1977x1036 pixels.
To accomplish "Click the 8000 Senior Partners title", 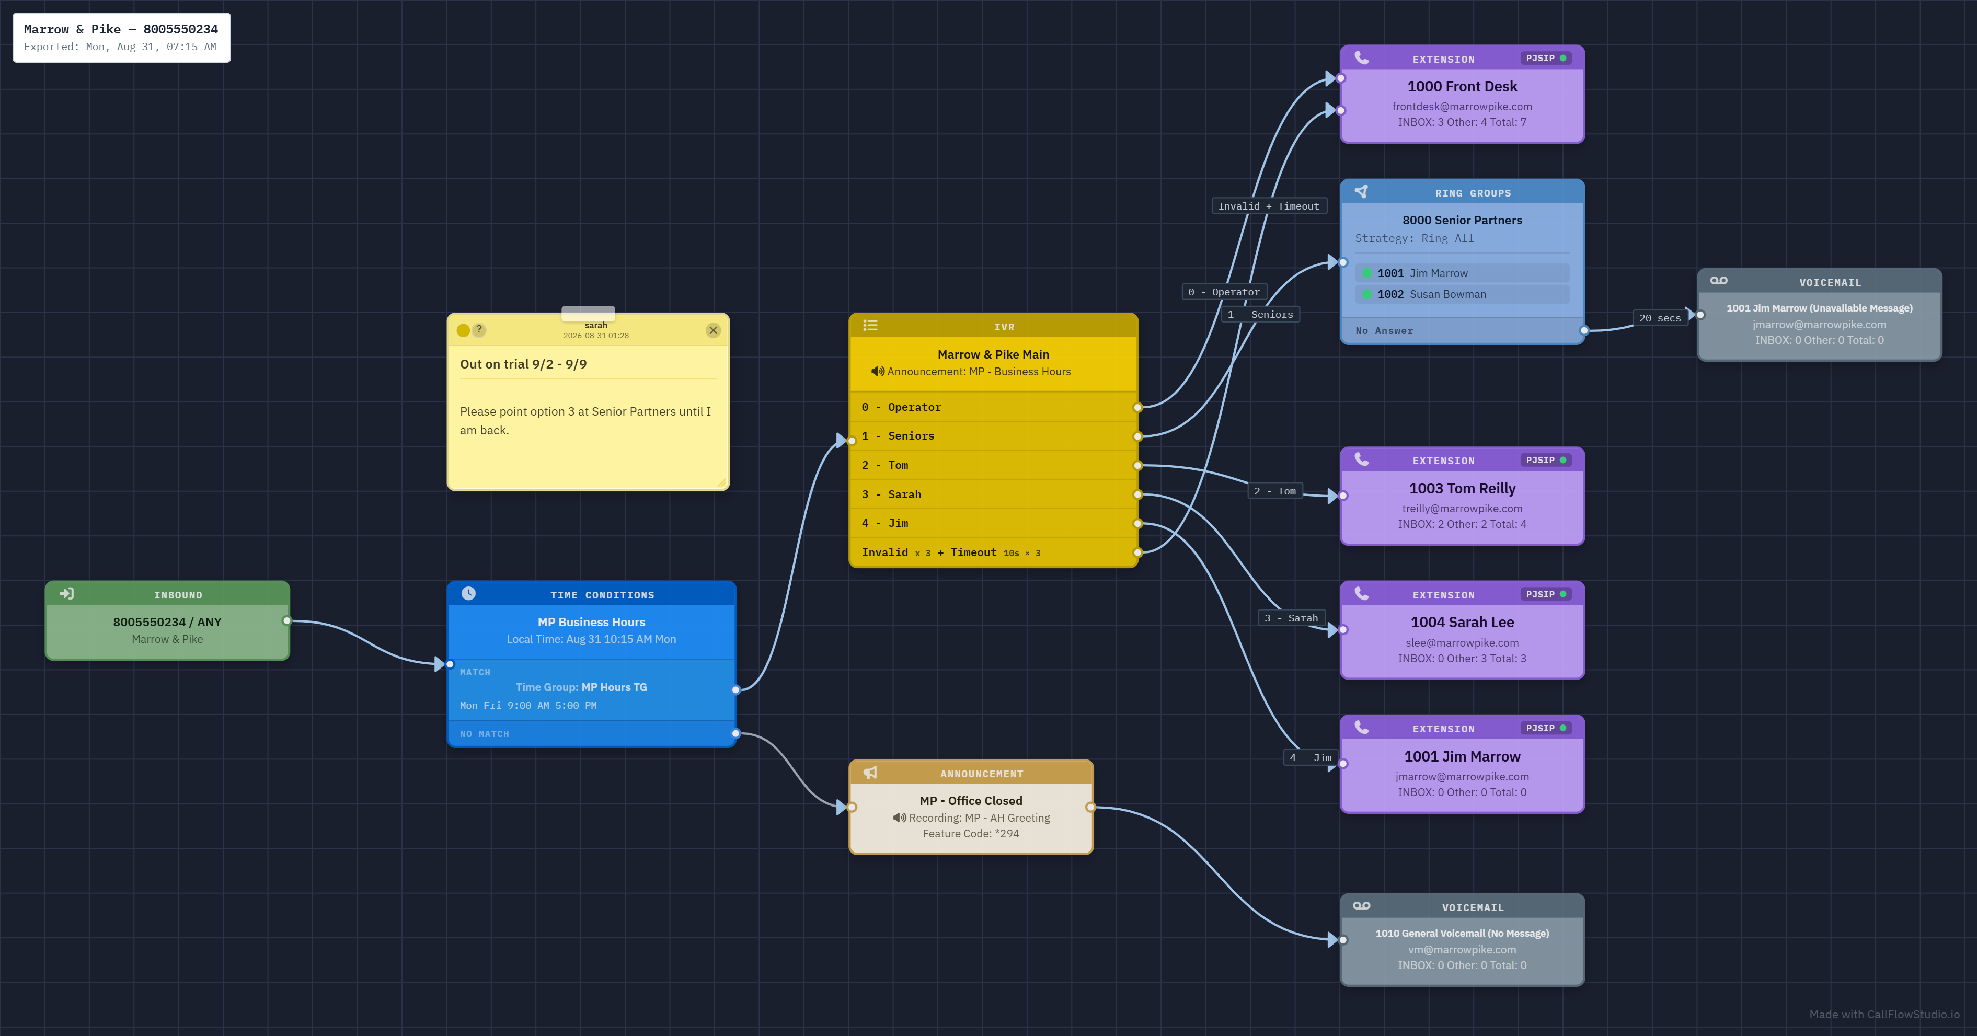I will 1462,220.
